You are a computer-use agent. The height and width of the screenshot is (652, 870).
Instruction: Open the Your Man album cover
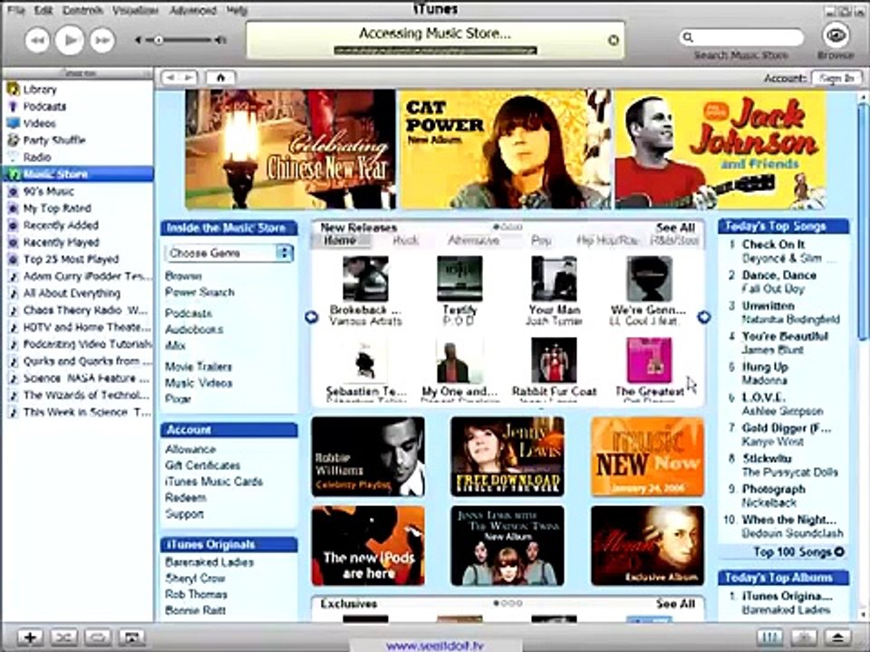point(554,279)
